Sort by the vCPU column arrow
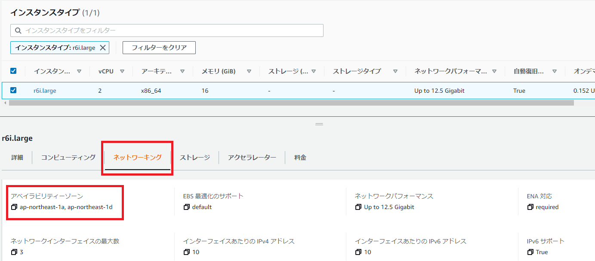The image size is (595, 261). [122, 71]
